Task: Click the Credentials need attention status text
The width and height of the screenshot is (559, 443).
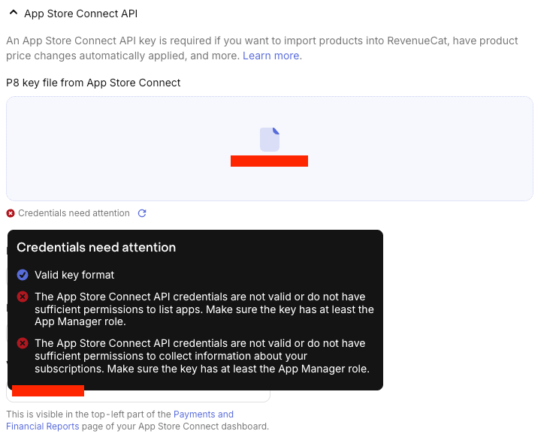Action: click(74, 213)
